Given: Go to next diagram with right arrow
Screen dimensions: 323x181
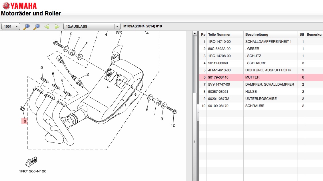Looking at the screenshot, I should coord(57,27).
